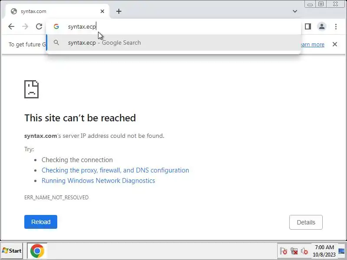The width and height of the screenshot is (347, 260).
Task: Minimize the Chrome window
Action: tap(310, 4)
